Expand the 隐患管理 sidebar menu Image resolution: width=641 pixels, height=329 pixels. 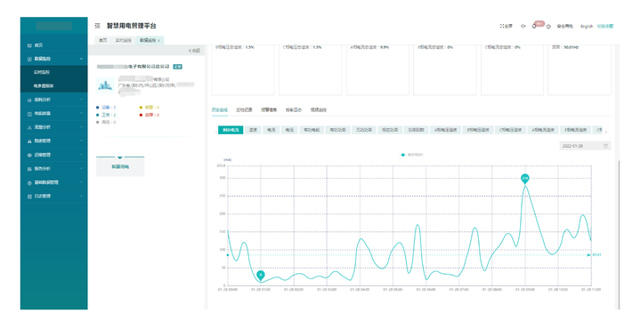81,140
